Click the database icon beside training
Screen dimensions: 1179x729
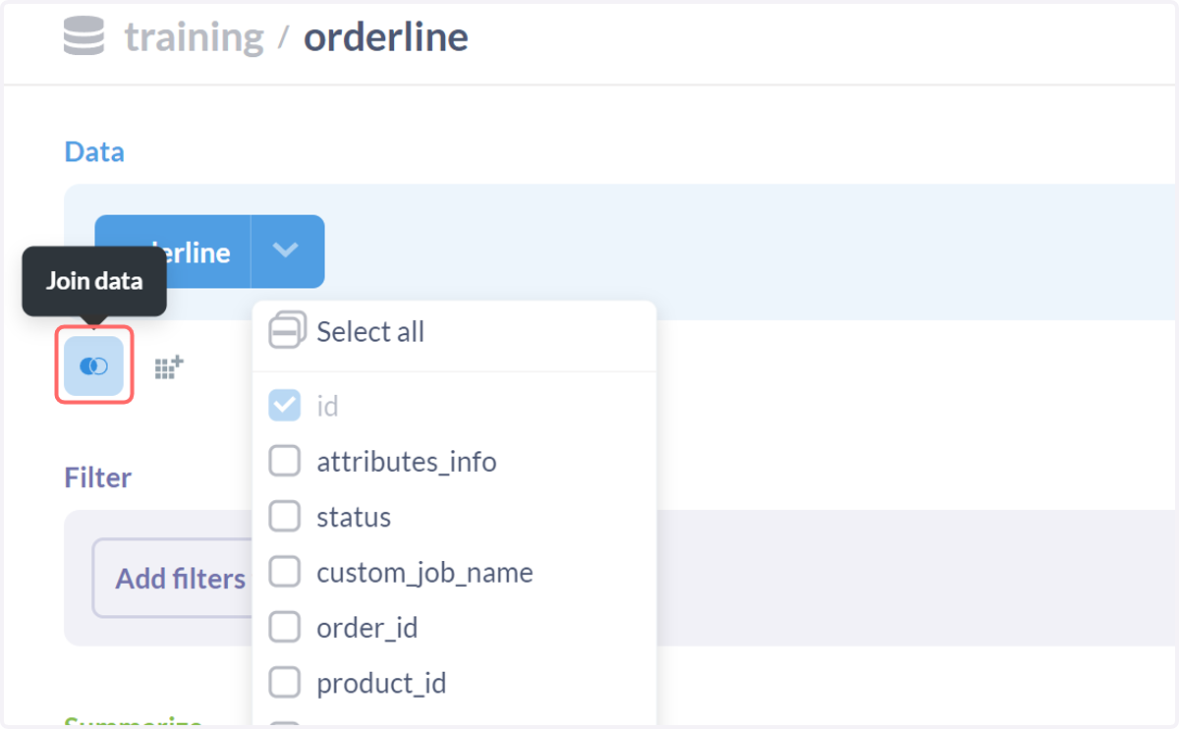point(84,36)
